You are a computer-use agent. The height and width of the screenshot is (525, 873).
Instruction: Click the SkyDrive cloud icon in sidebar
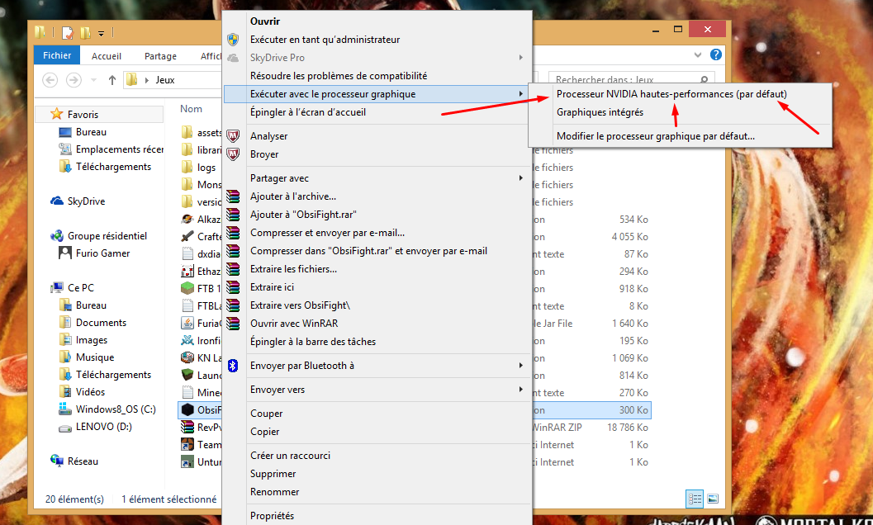57,201
